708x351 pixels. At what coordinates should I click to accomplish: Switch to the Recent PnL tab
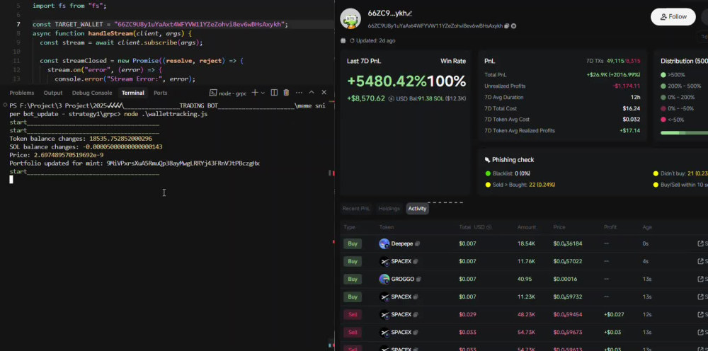point(356,209)
